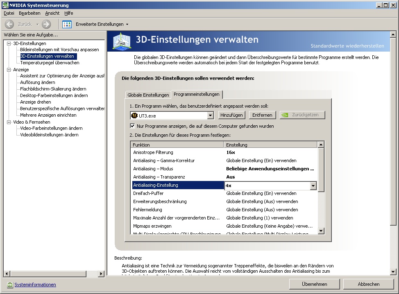Select Mehrere Anzeigen einrichten

coord(48,115)
